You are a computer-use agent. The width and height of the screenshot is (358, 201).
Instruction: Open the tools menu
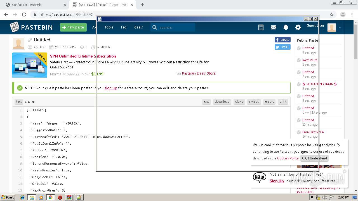[109, 27]
